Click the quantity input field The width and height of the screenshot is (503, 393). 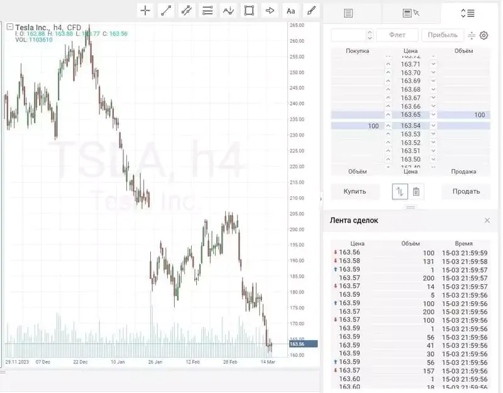pos(348,35)
